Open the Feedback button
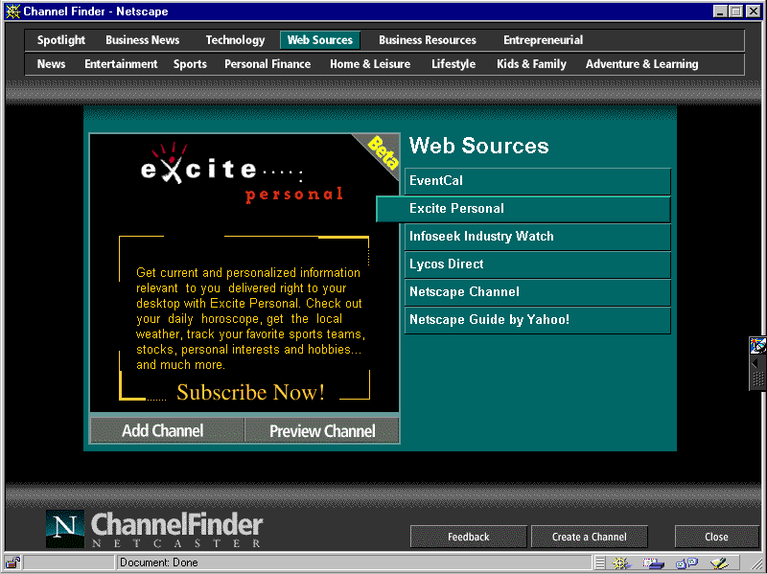767x574 pixels. [x=468, y=537]
